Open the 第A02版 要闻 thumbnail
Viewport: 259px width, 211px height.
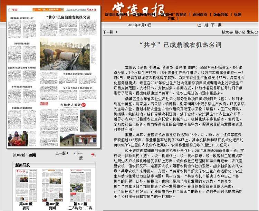coord(52,185)
